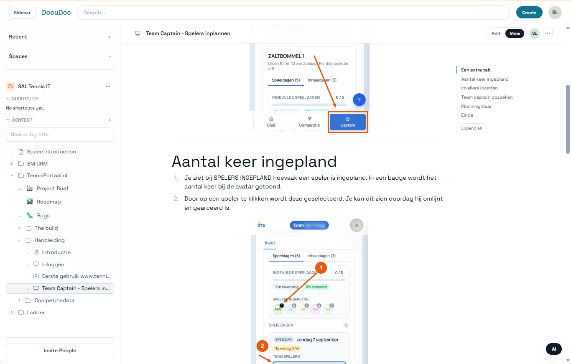Expand the Recent section
The width and height of the screenshot is (571, 364).
coord(109,37)
